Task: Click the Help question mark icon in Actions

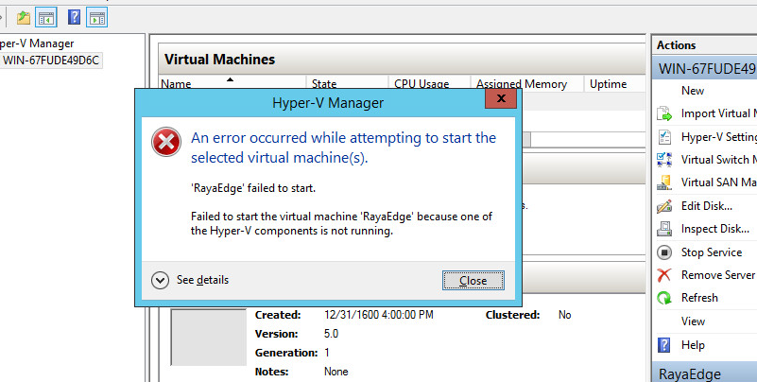Action: (x=664, y=345)
